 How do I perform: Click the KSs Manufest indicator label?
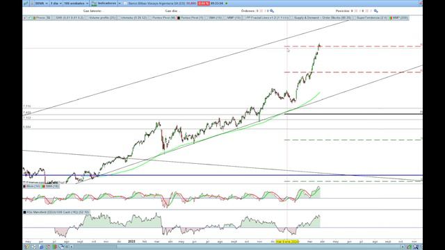click(x=58, y=212)
